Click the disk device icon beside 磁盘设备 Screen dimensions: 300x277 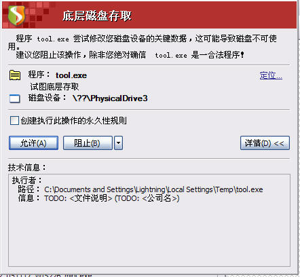click(15, 98)
